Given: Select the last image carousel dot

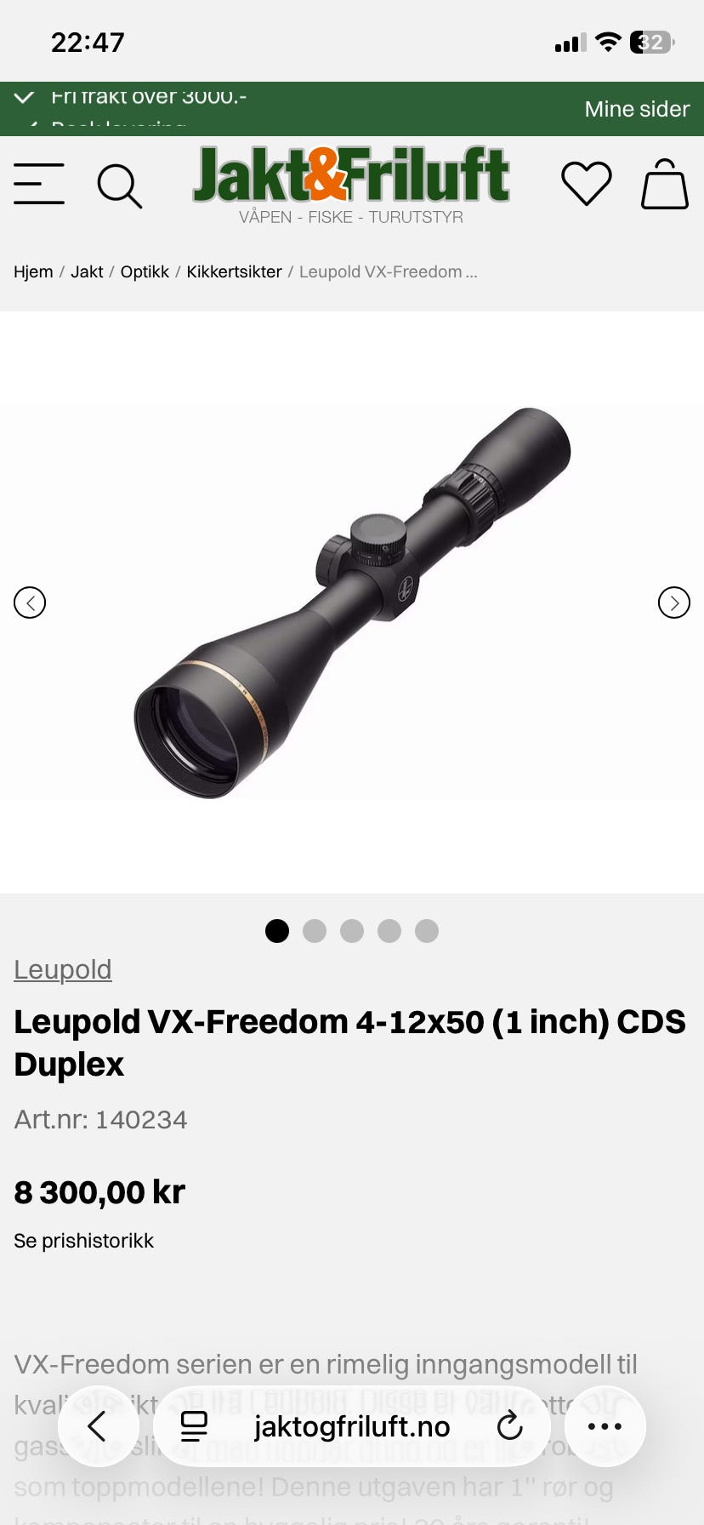Looking at the screenshot, I should [x=427, y=931].
